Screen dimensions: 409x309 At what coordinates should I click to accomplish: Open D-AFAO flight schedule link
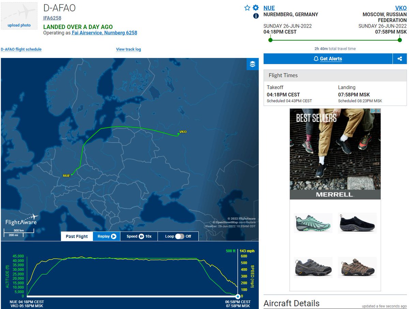click(x=21, y=49)
